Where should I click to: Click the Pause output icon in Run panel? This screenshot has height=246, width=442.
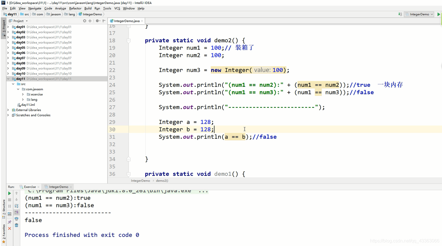click(x=9, y=206)
